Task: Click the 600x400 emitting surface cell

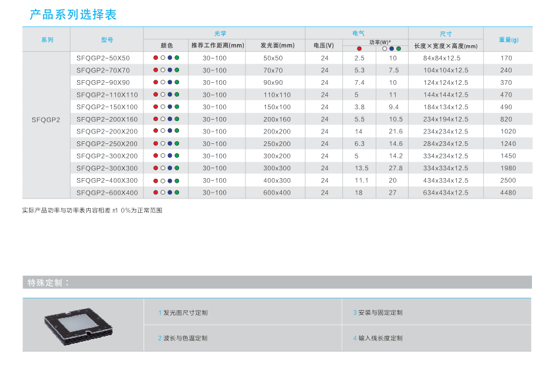Action: point(277,193)
